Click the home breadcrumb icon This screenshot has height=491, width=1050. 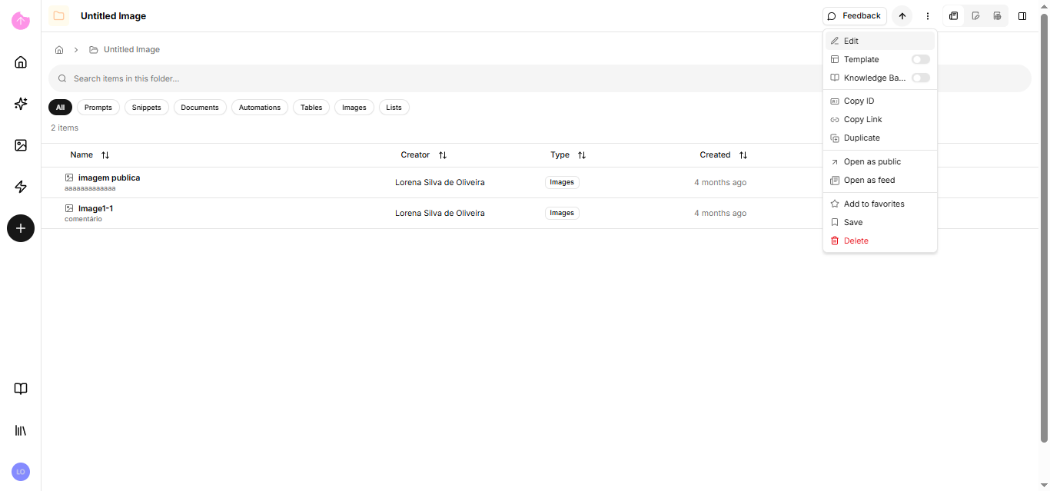[59, 50]
